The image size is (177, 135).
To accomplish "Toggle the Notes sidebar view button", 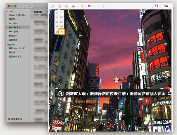I will point(21,6).
